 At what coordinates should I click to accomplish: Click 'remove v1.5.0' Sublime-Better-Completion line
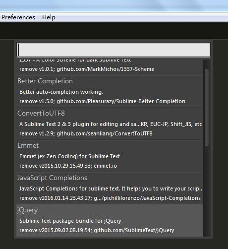102,101
